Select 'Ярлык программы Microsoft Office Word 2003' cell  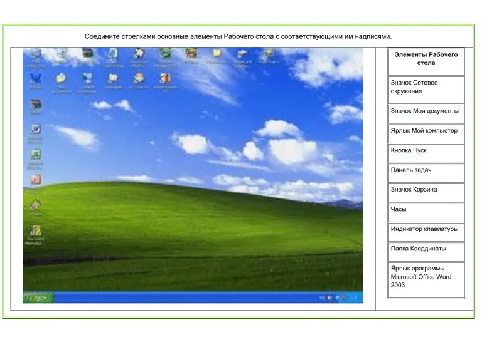point(426,280)
